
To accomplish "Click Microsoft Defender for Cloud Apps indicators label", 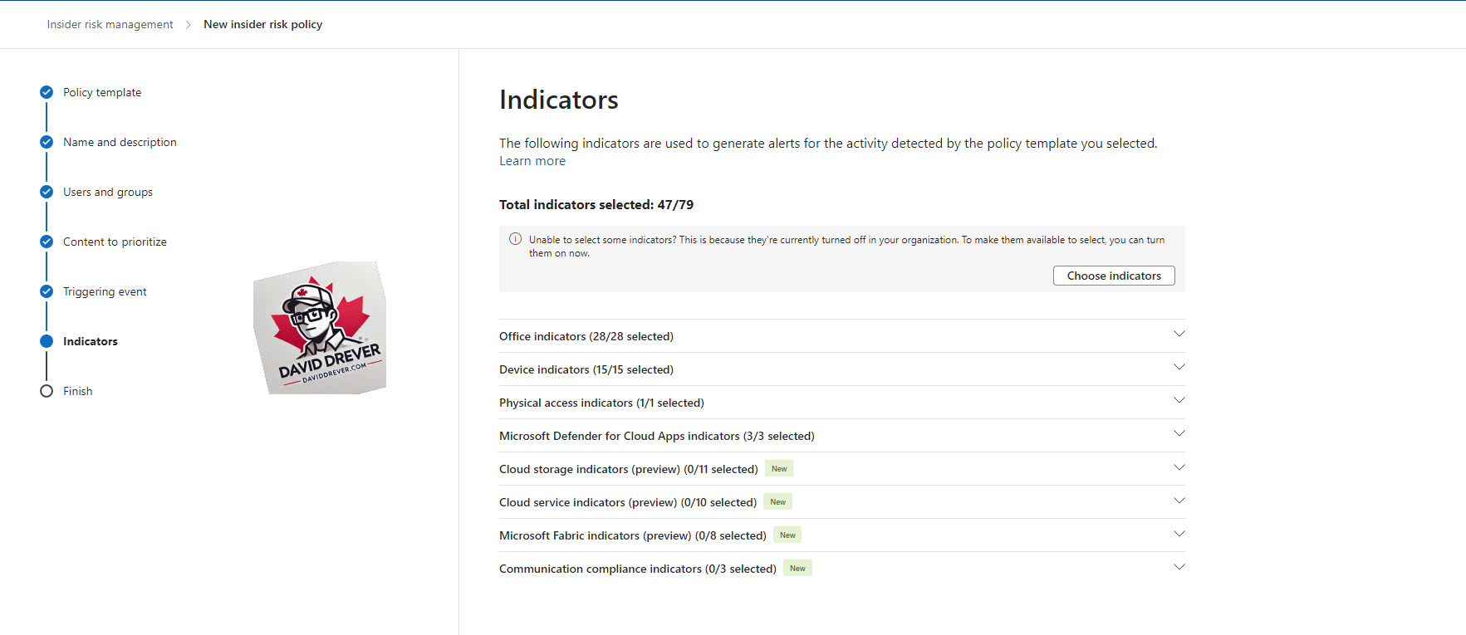I will [657, 436].
